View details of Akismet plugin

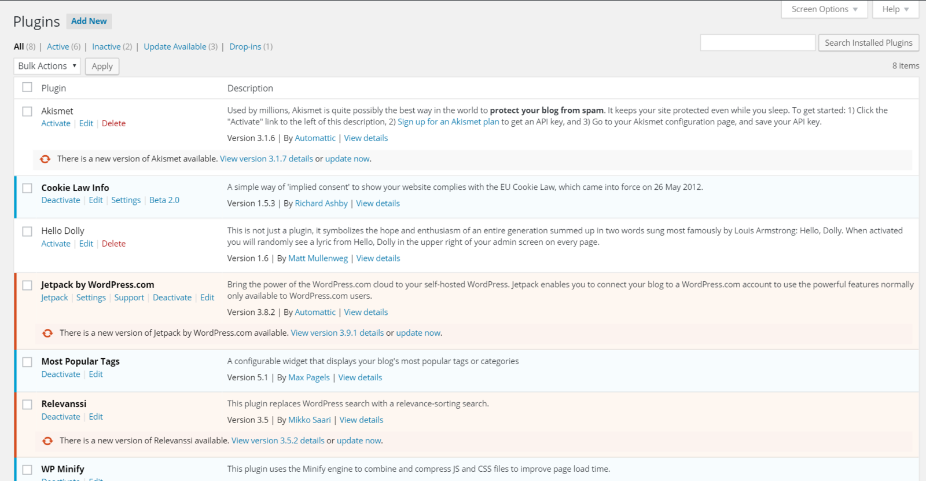coord(366,138)
